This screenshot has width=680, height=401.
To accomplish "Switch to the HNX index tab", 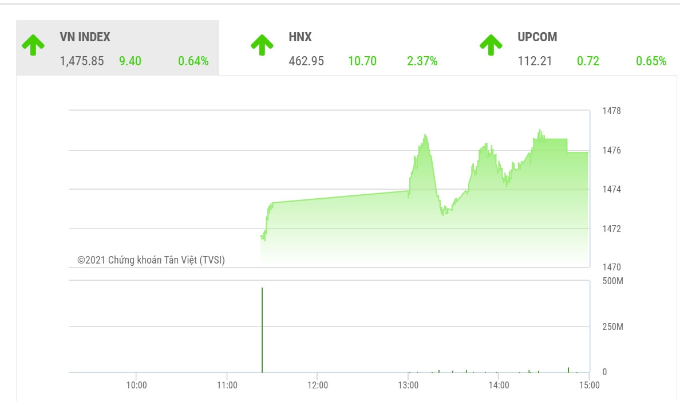I will [347, 48].
